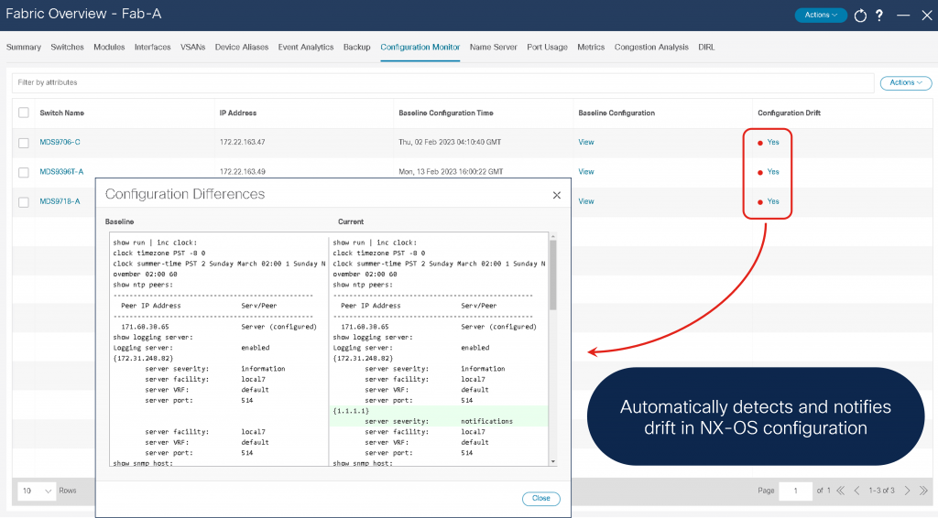Switch to the Congestion Analysis tab

pyautogui.click(x=651, y=47)
